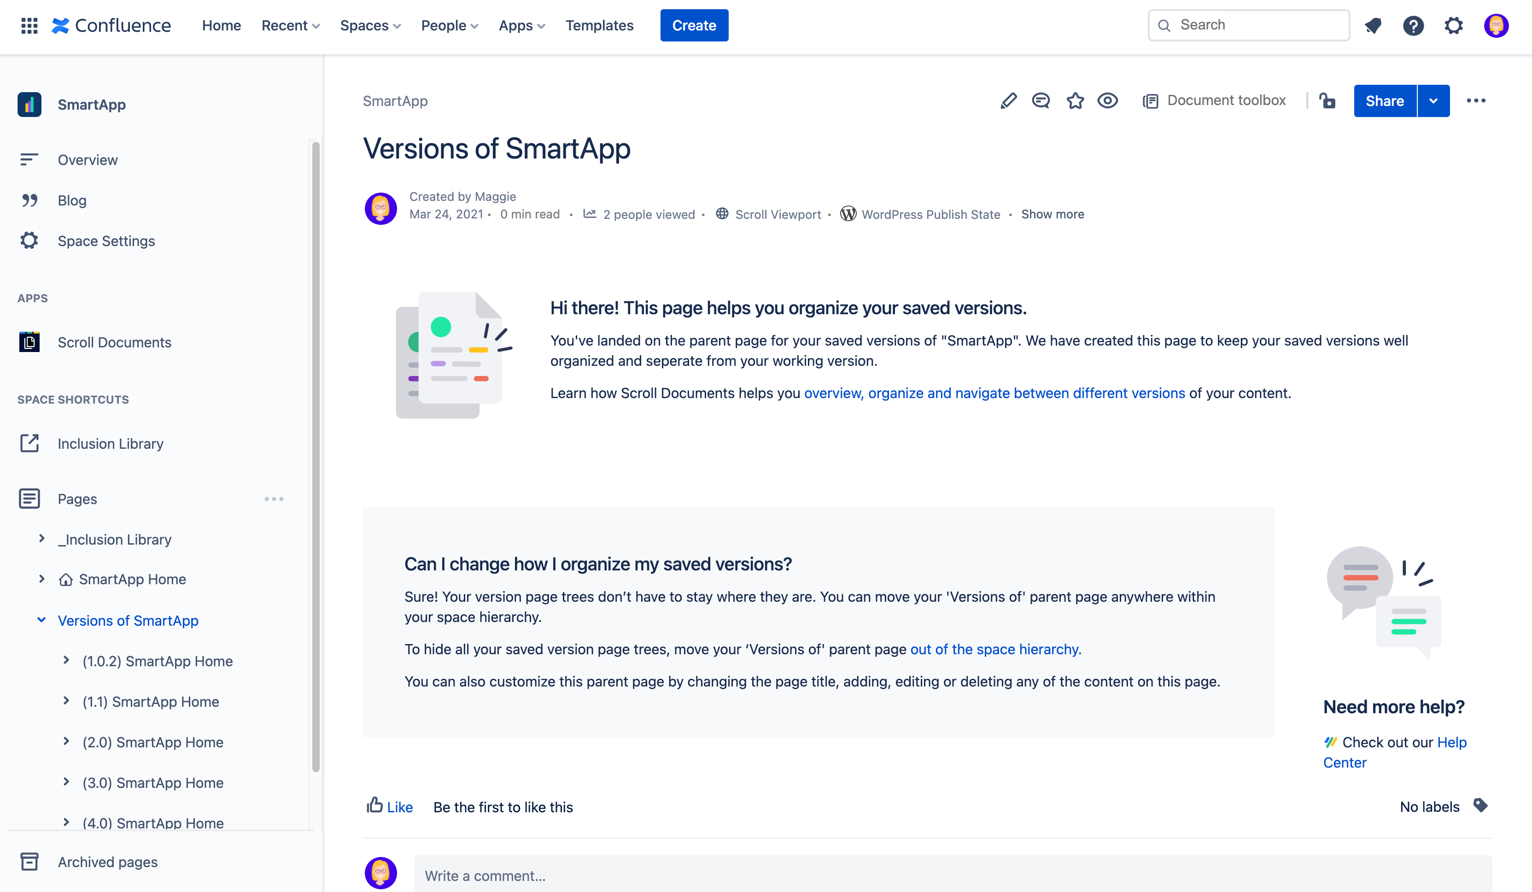Screen dimensions: 1532x892
Task: Click the edit pencil icon
Action: click(1007, 101)
